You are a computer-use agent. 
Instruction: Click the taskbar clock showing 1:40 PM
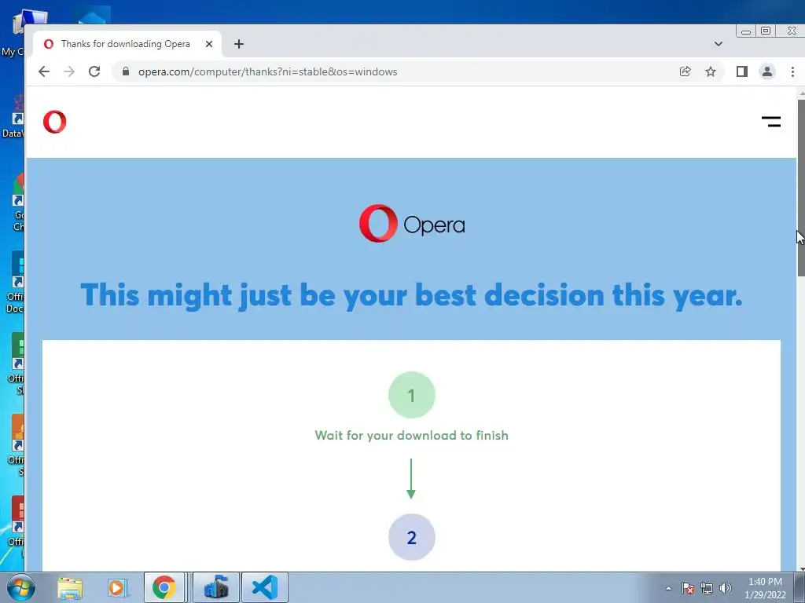point(765,588)
